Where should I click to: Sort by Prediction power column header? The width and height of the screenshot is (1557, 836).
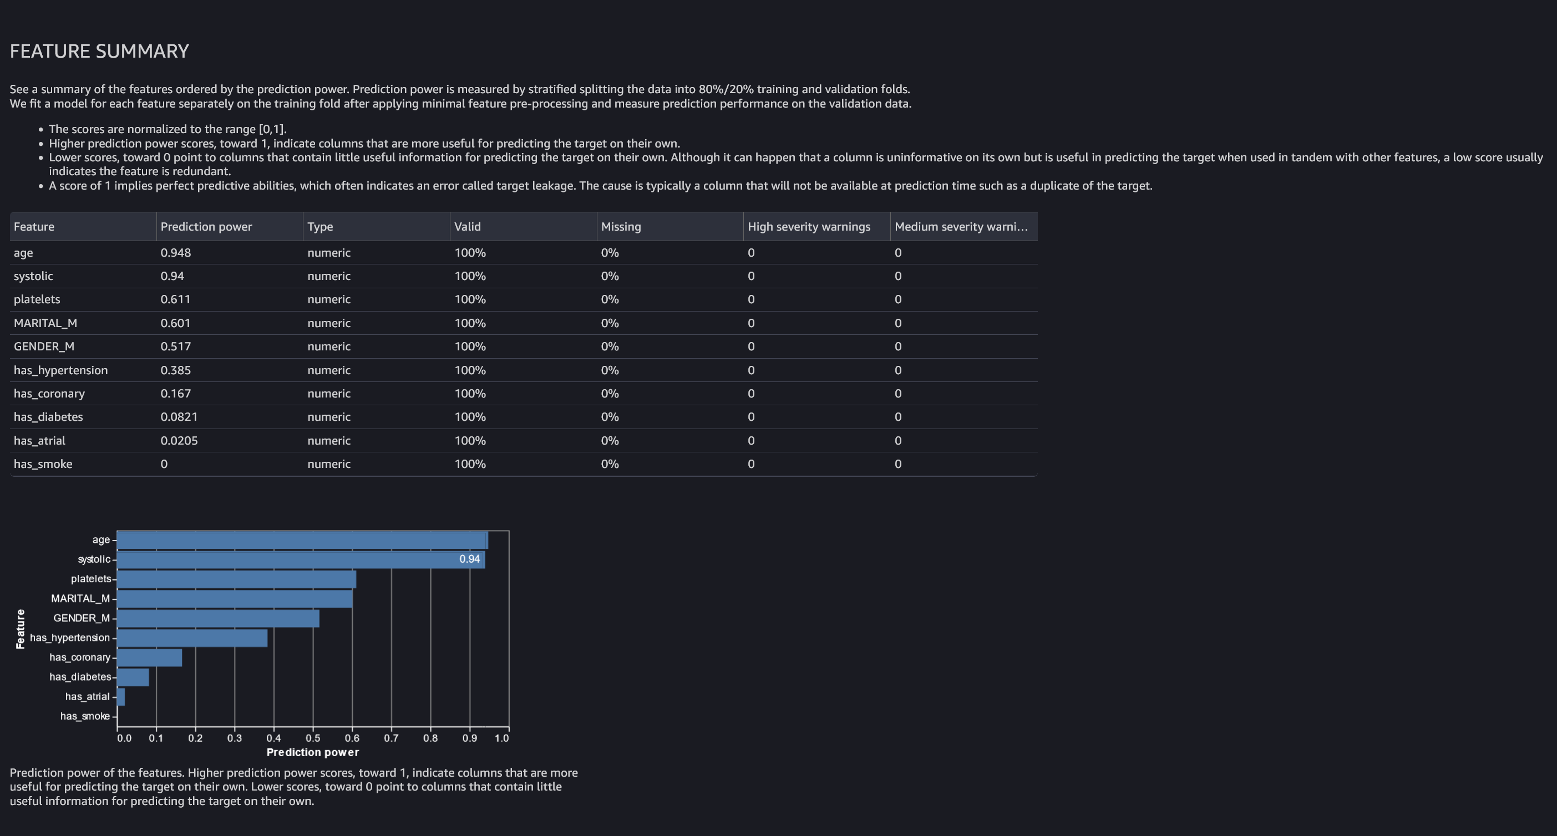coord(205,227)
